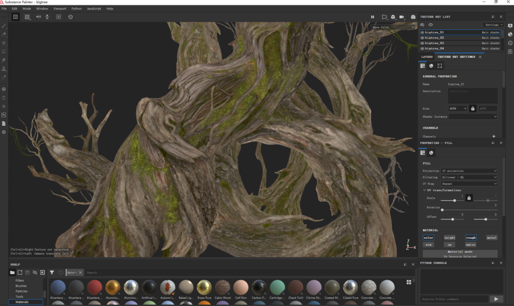Expand the Projection dropdown
Screen dimensions: 514x306
469,171
